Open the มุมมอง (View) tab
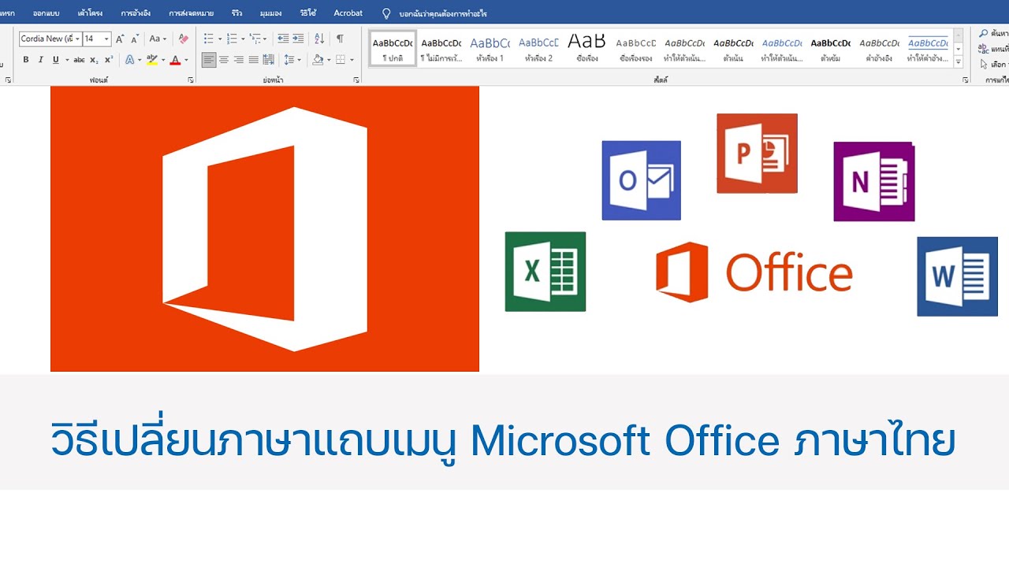Viewport: 1009px width, 567px height. pyautogui.click(x=270, y=13)
